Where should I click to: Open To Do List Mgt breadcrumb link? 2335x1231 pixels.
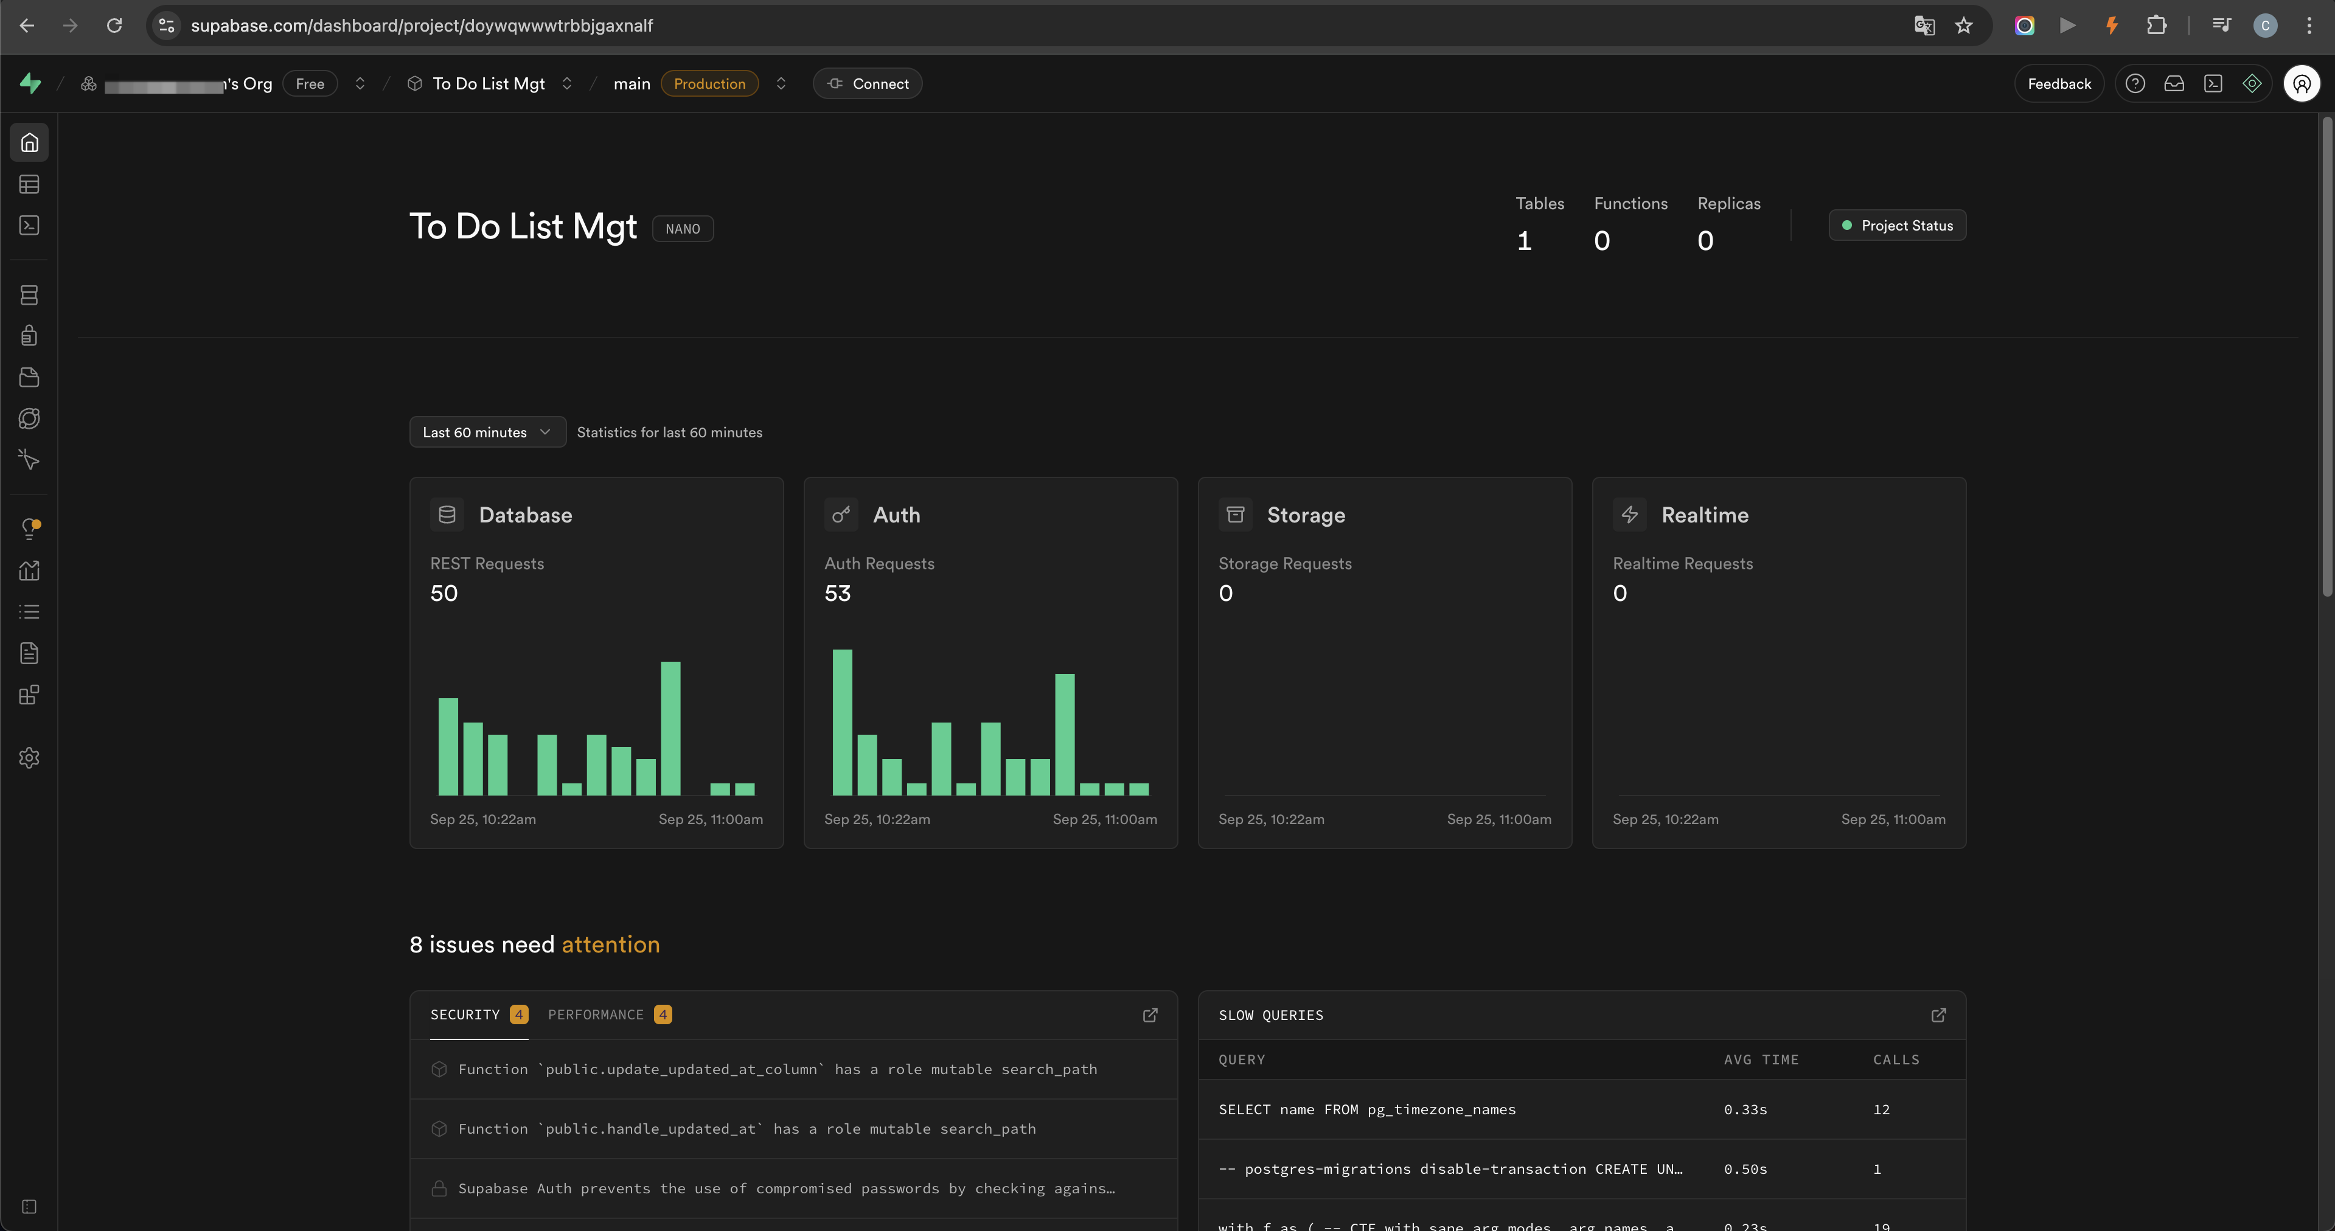(x=477, y=83)
